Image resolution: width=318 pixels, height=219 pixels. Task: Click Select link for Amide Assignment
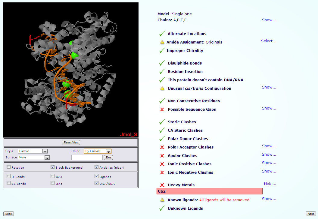coord(268,41)
